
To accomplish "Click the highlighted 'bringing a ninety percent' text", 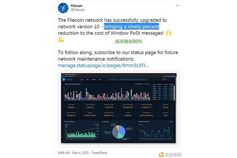I will 132,26.
